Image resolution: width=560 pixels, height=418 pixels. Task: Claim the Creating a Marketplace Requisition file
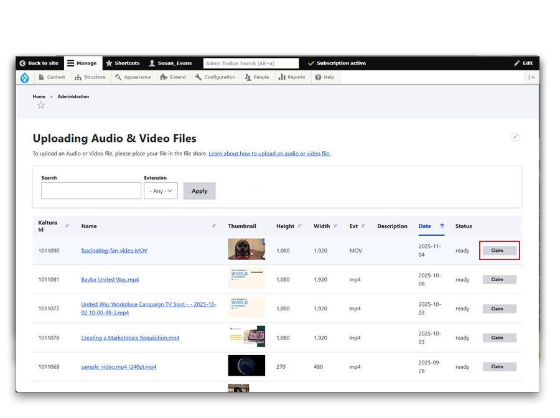pos(499,338)
